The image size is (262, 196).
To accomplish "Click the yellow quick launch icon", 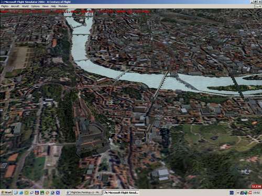I will point(27,193).
